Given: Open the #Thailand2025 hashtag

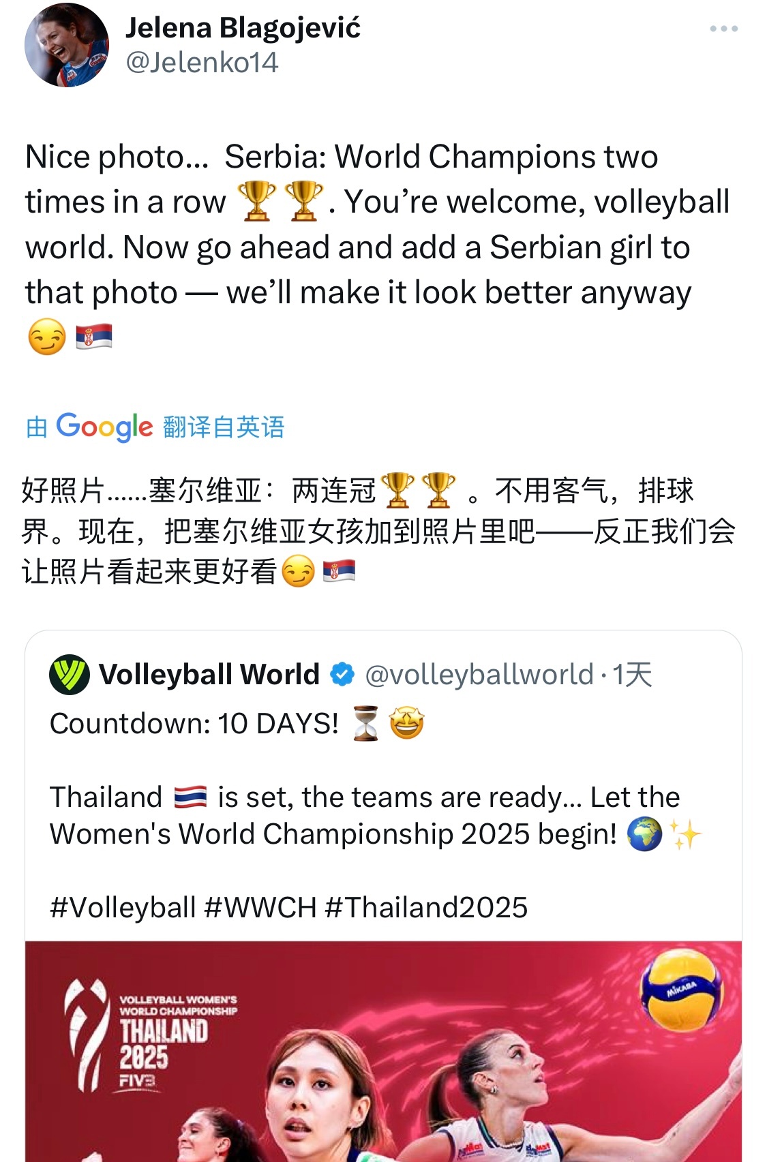Looking at the screenshot, I should [x=426, y=908].
